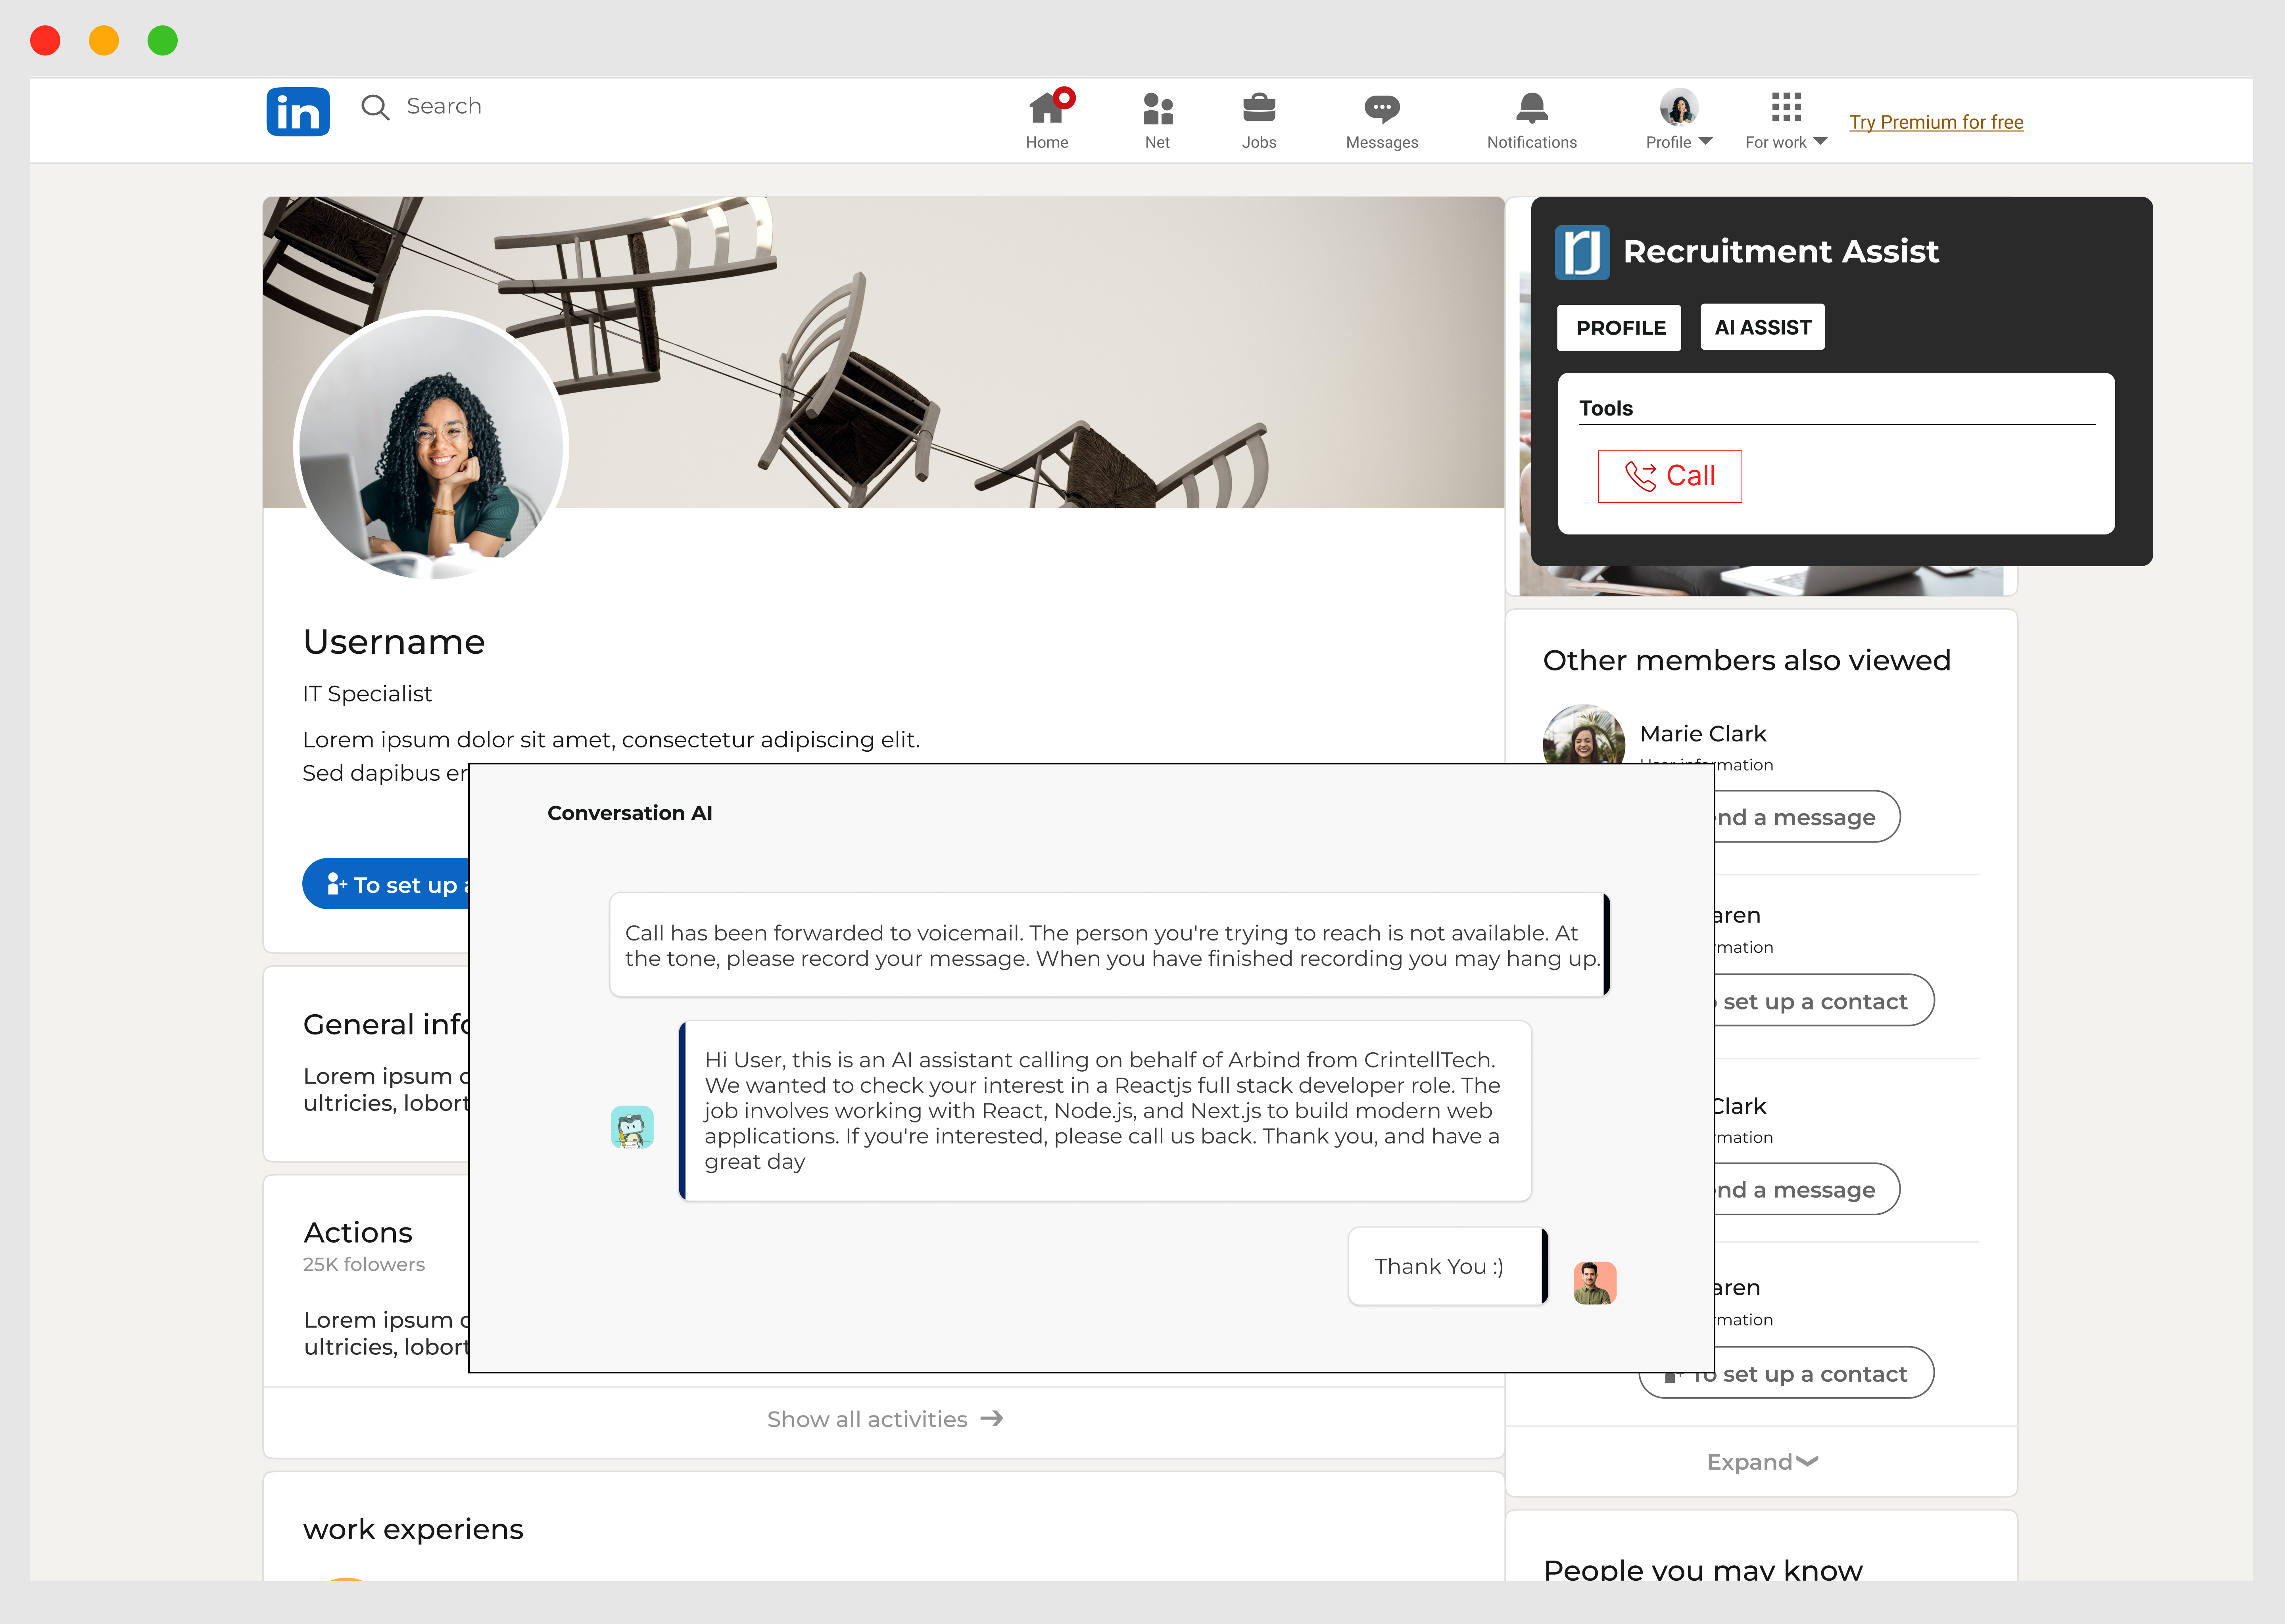Switch to the AI ASSIST tab

tap(1762, 327)
